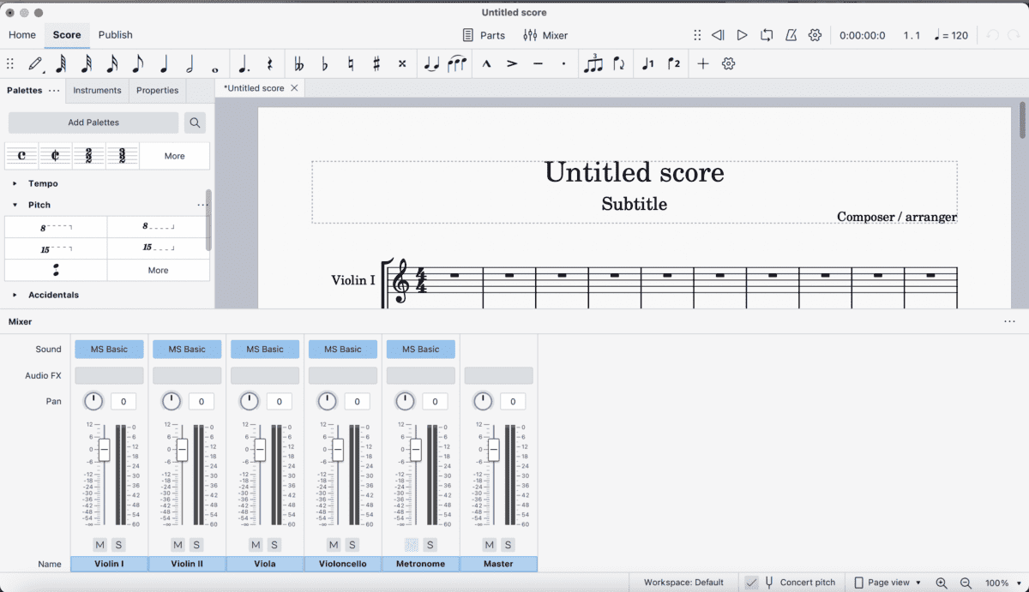Open the Instruments panel tab

click(97, 90)
